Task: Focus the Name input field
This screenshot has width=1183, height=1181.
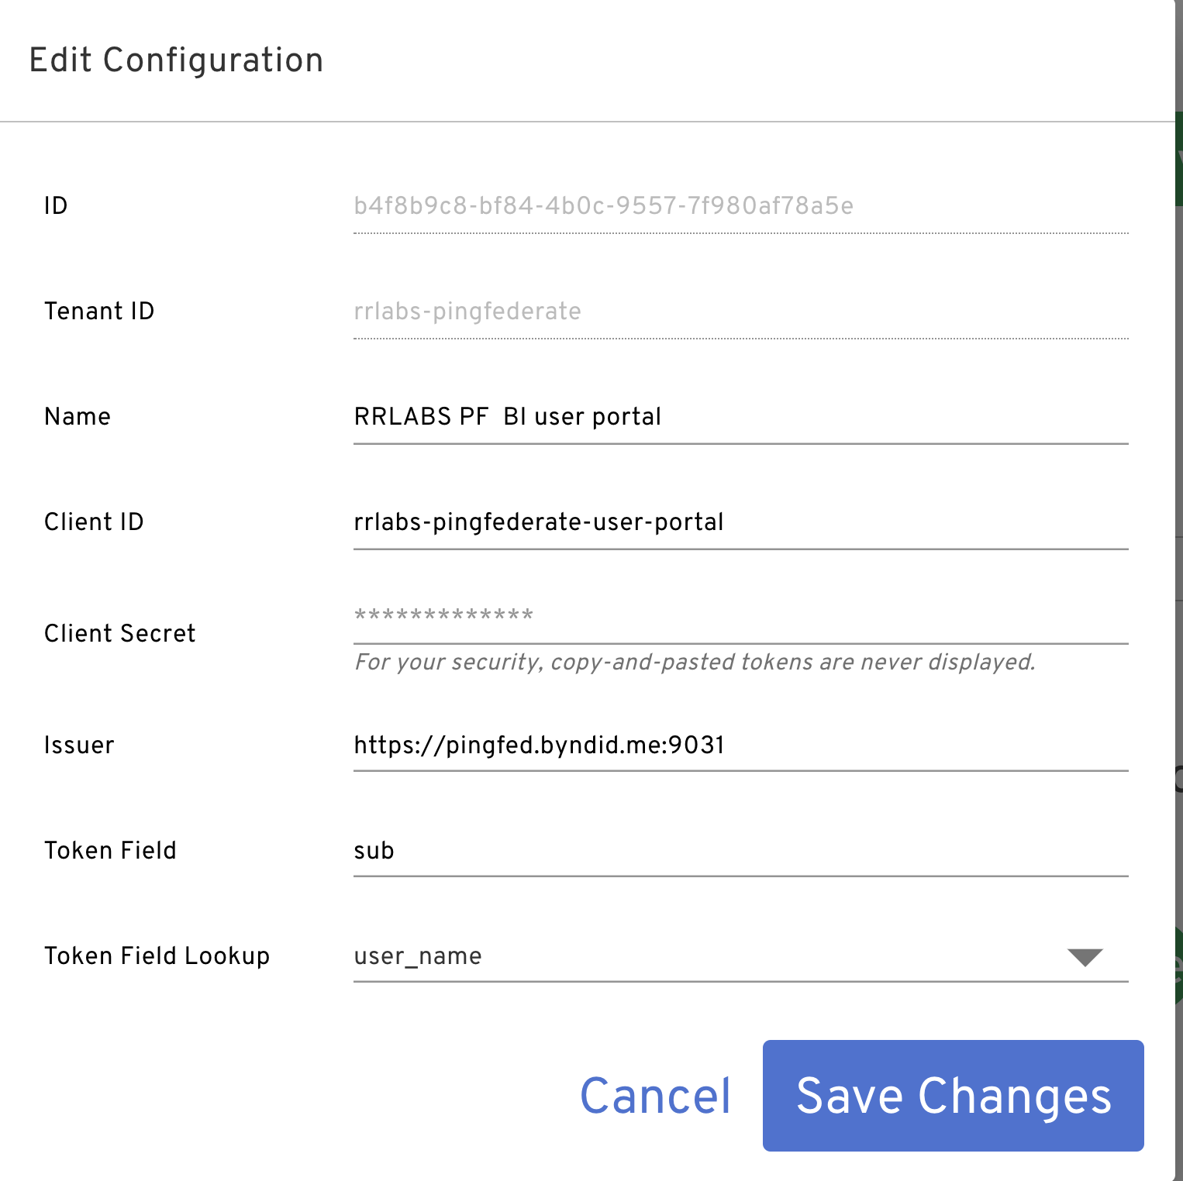Action: (x=740, y=417)
